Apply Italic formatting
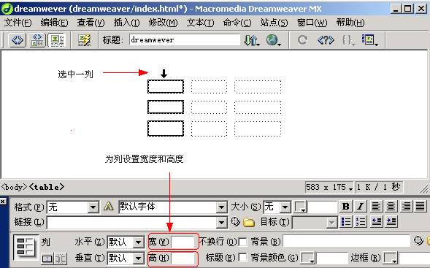Viewport: 430px width, 268px height. (361, 206)
